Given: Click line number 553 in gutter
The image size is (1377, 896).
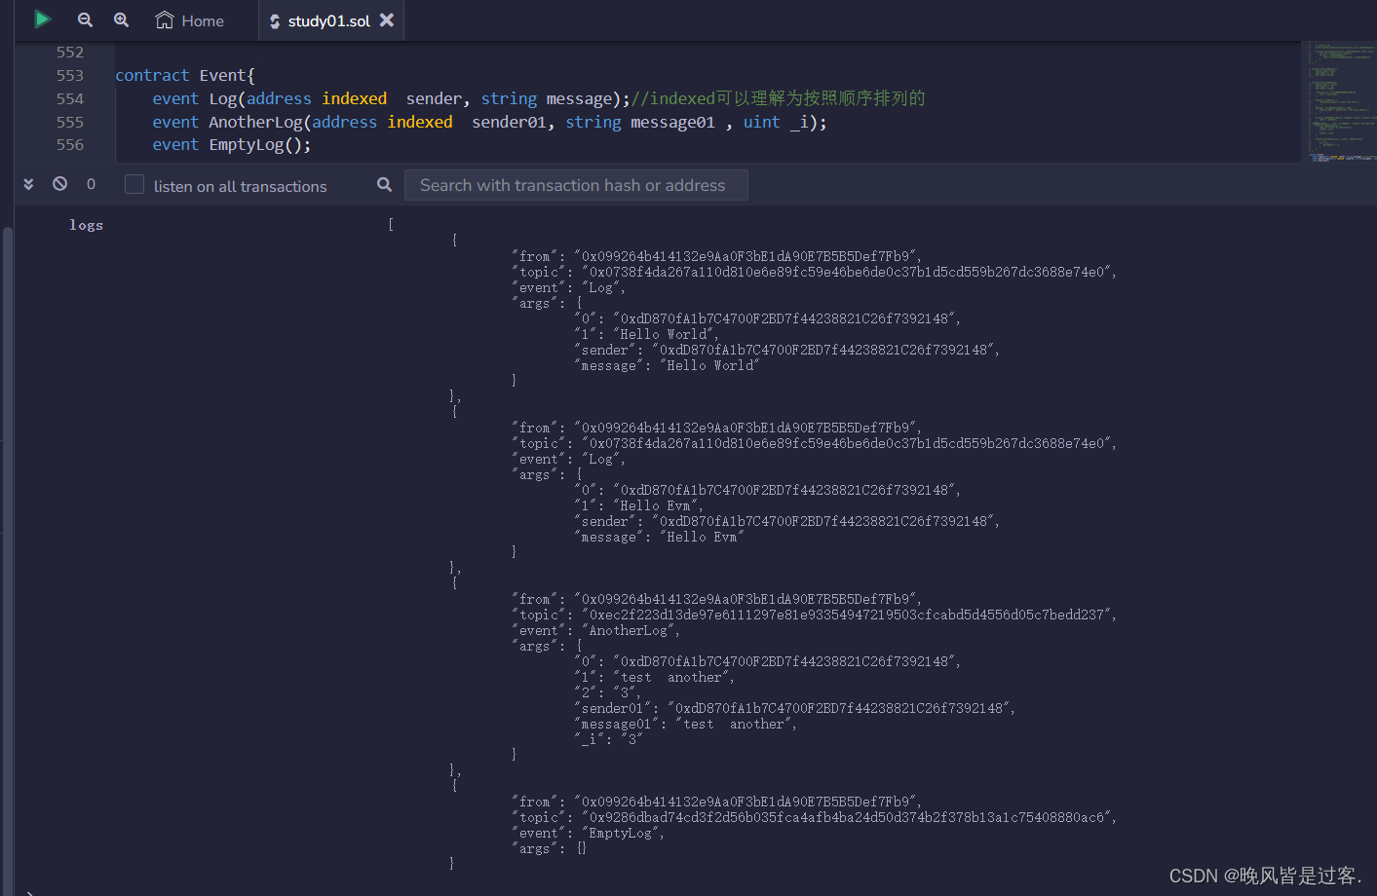Looking at the screenshot, I should pyautogui.click(x=70, y=75).
